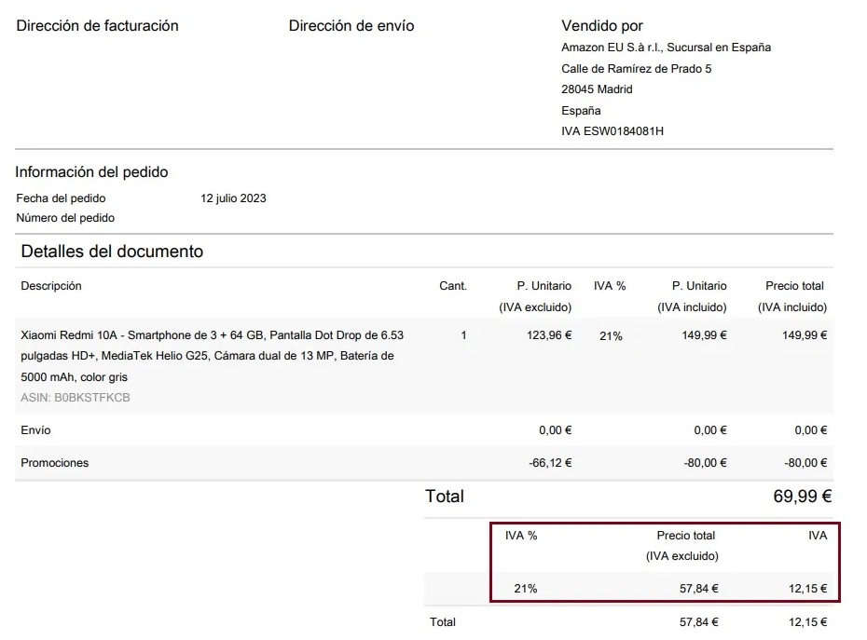Click the Cant. column header

point(453,286)
